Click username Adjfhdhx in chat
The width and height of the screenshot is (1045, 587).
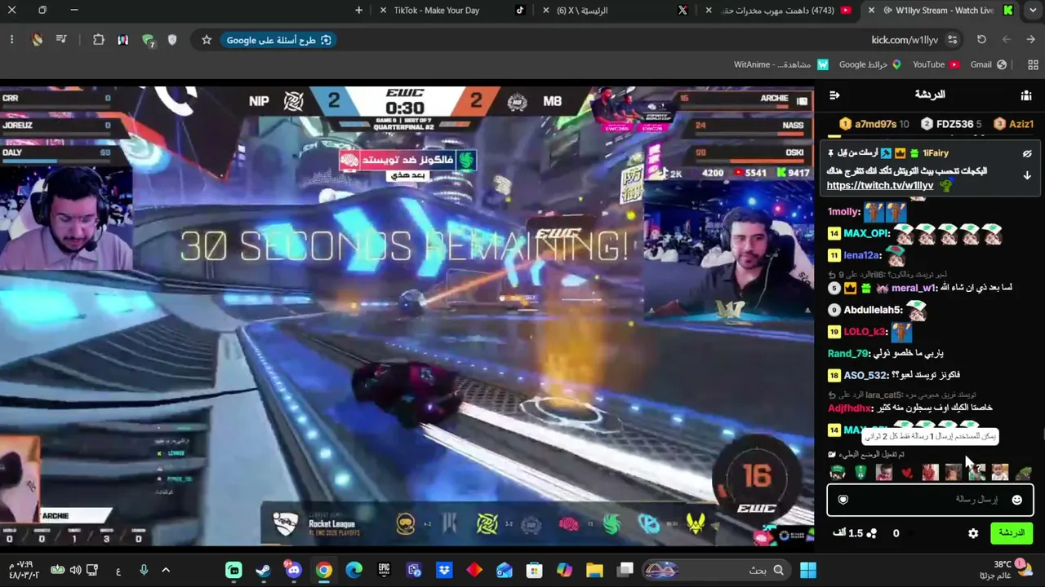click(x=849, y=408)
